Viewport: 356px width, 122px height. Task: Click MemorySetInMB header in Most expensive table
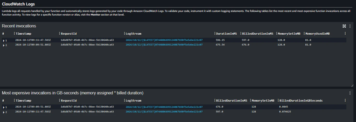tap(263, 101)
